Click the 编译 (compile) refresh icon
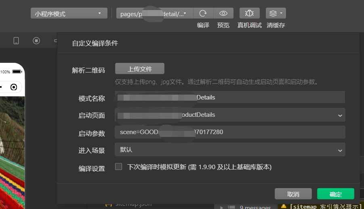364x209 pixels. [x=203, y=13]
